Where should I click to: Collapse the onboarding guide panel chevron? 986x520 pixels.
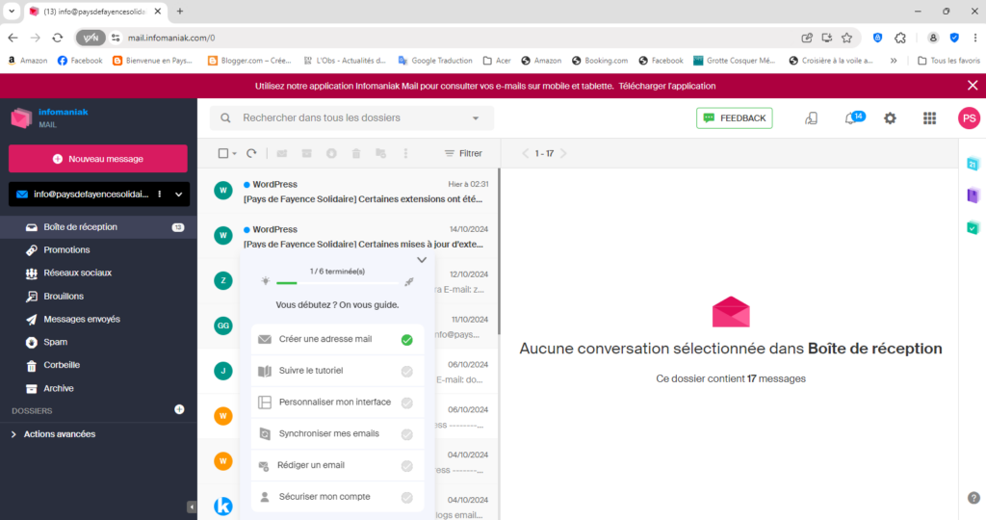pyautogui.click(x=421, y=260)
